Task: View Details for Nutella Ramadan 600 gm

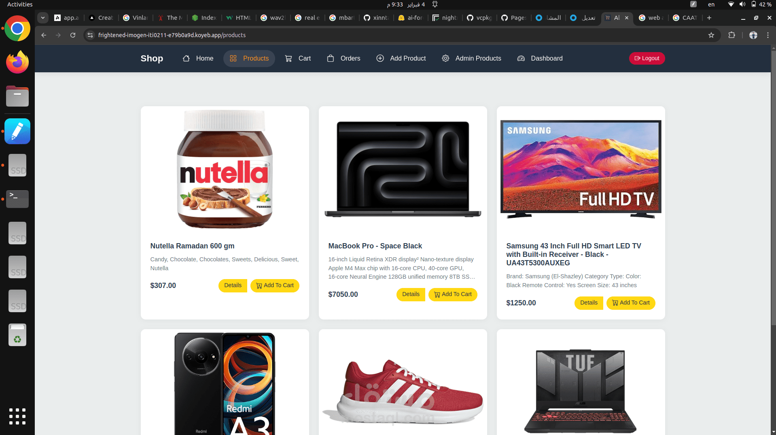Action: (233, 285)
